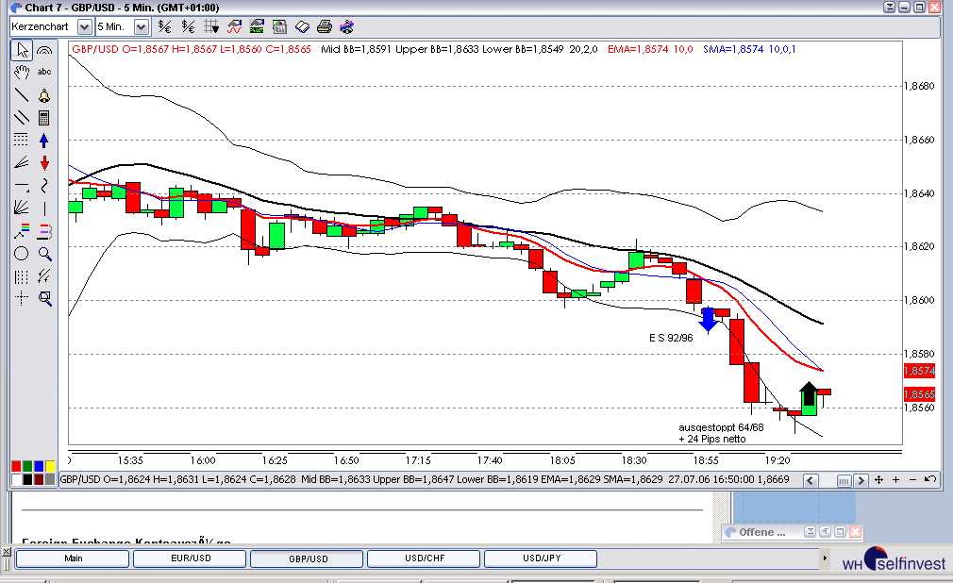Switch to the EUR/USD tab
953x583 pixels.
[x=191, y=558]
